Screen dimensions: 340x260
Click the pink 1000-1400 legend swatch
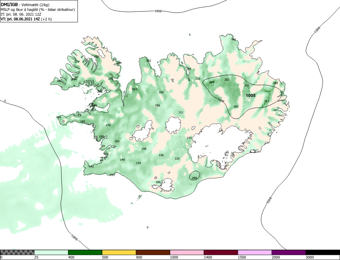(187, 253)
